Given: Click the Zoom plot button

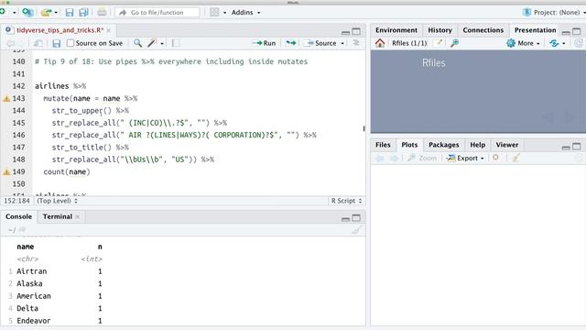Looking at the screenshot, I should (422, 158).
